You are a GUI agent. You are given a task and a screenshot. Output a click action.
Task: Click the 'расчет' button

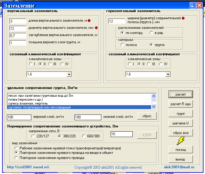pos(181,94)
